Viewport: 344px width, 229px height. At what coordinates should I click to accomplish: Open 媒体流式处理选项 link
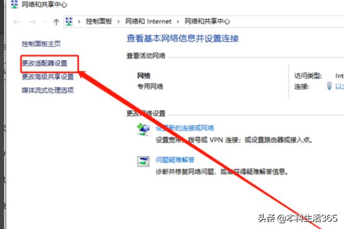pos(48,90)
